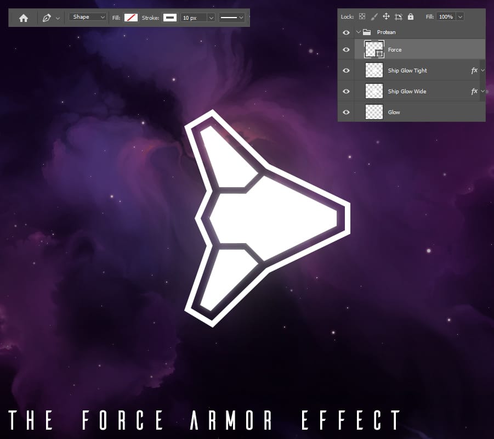Click the Ship Glow Tight thumbnail

[374, 70]
